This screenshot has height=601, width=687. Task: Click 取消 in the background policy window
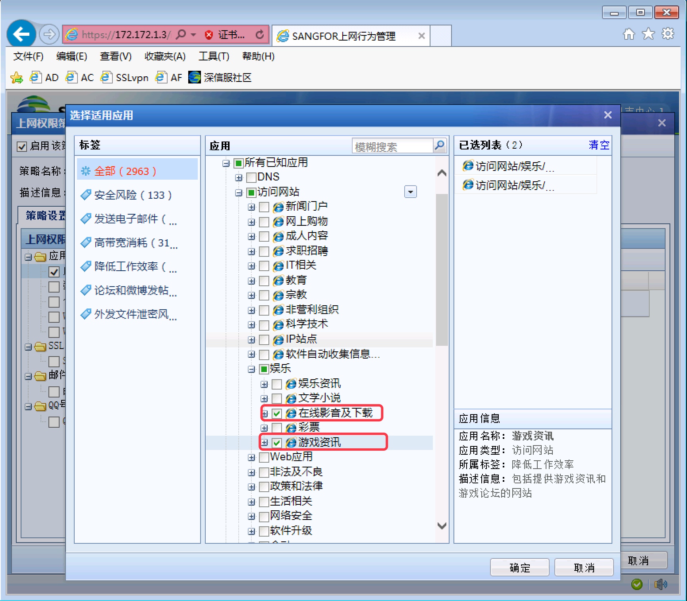(638, 560)
